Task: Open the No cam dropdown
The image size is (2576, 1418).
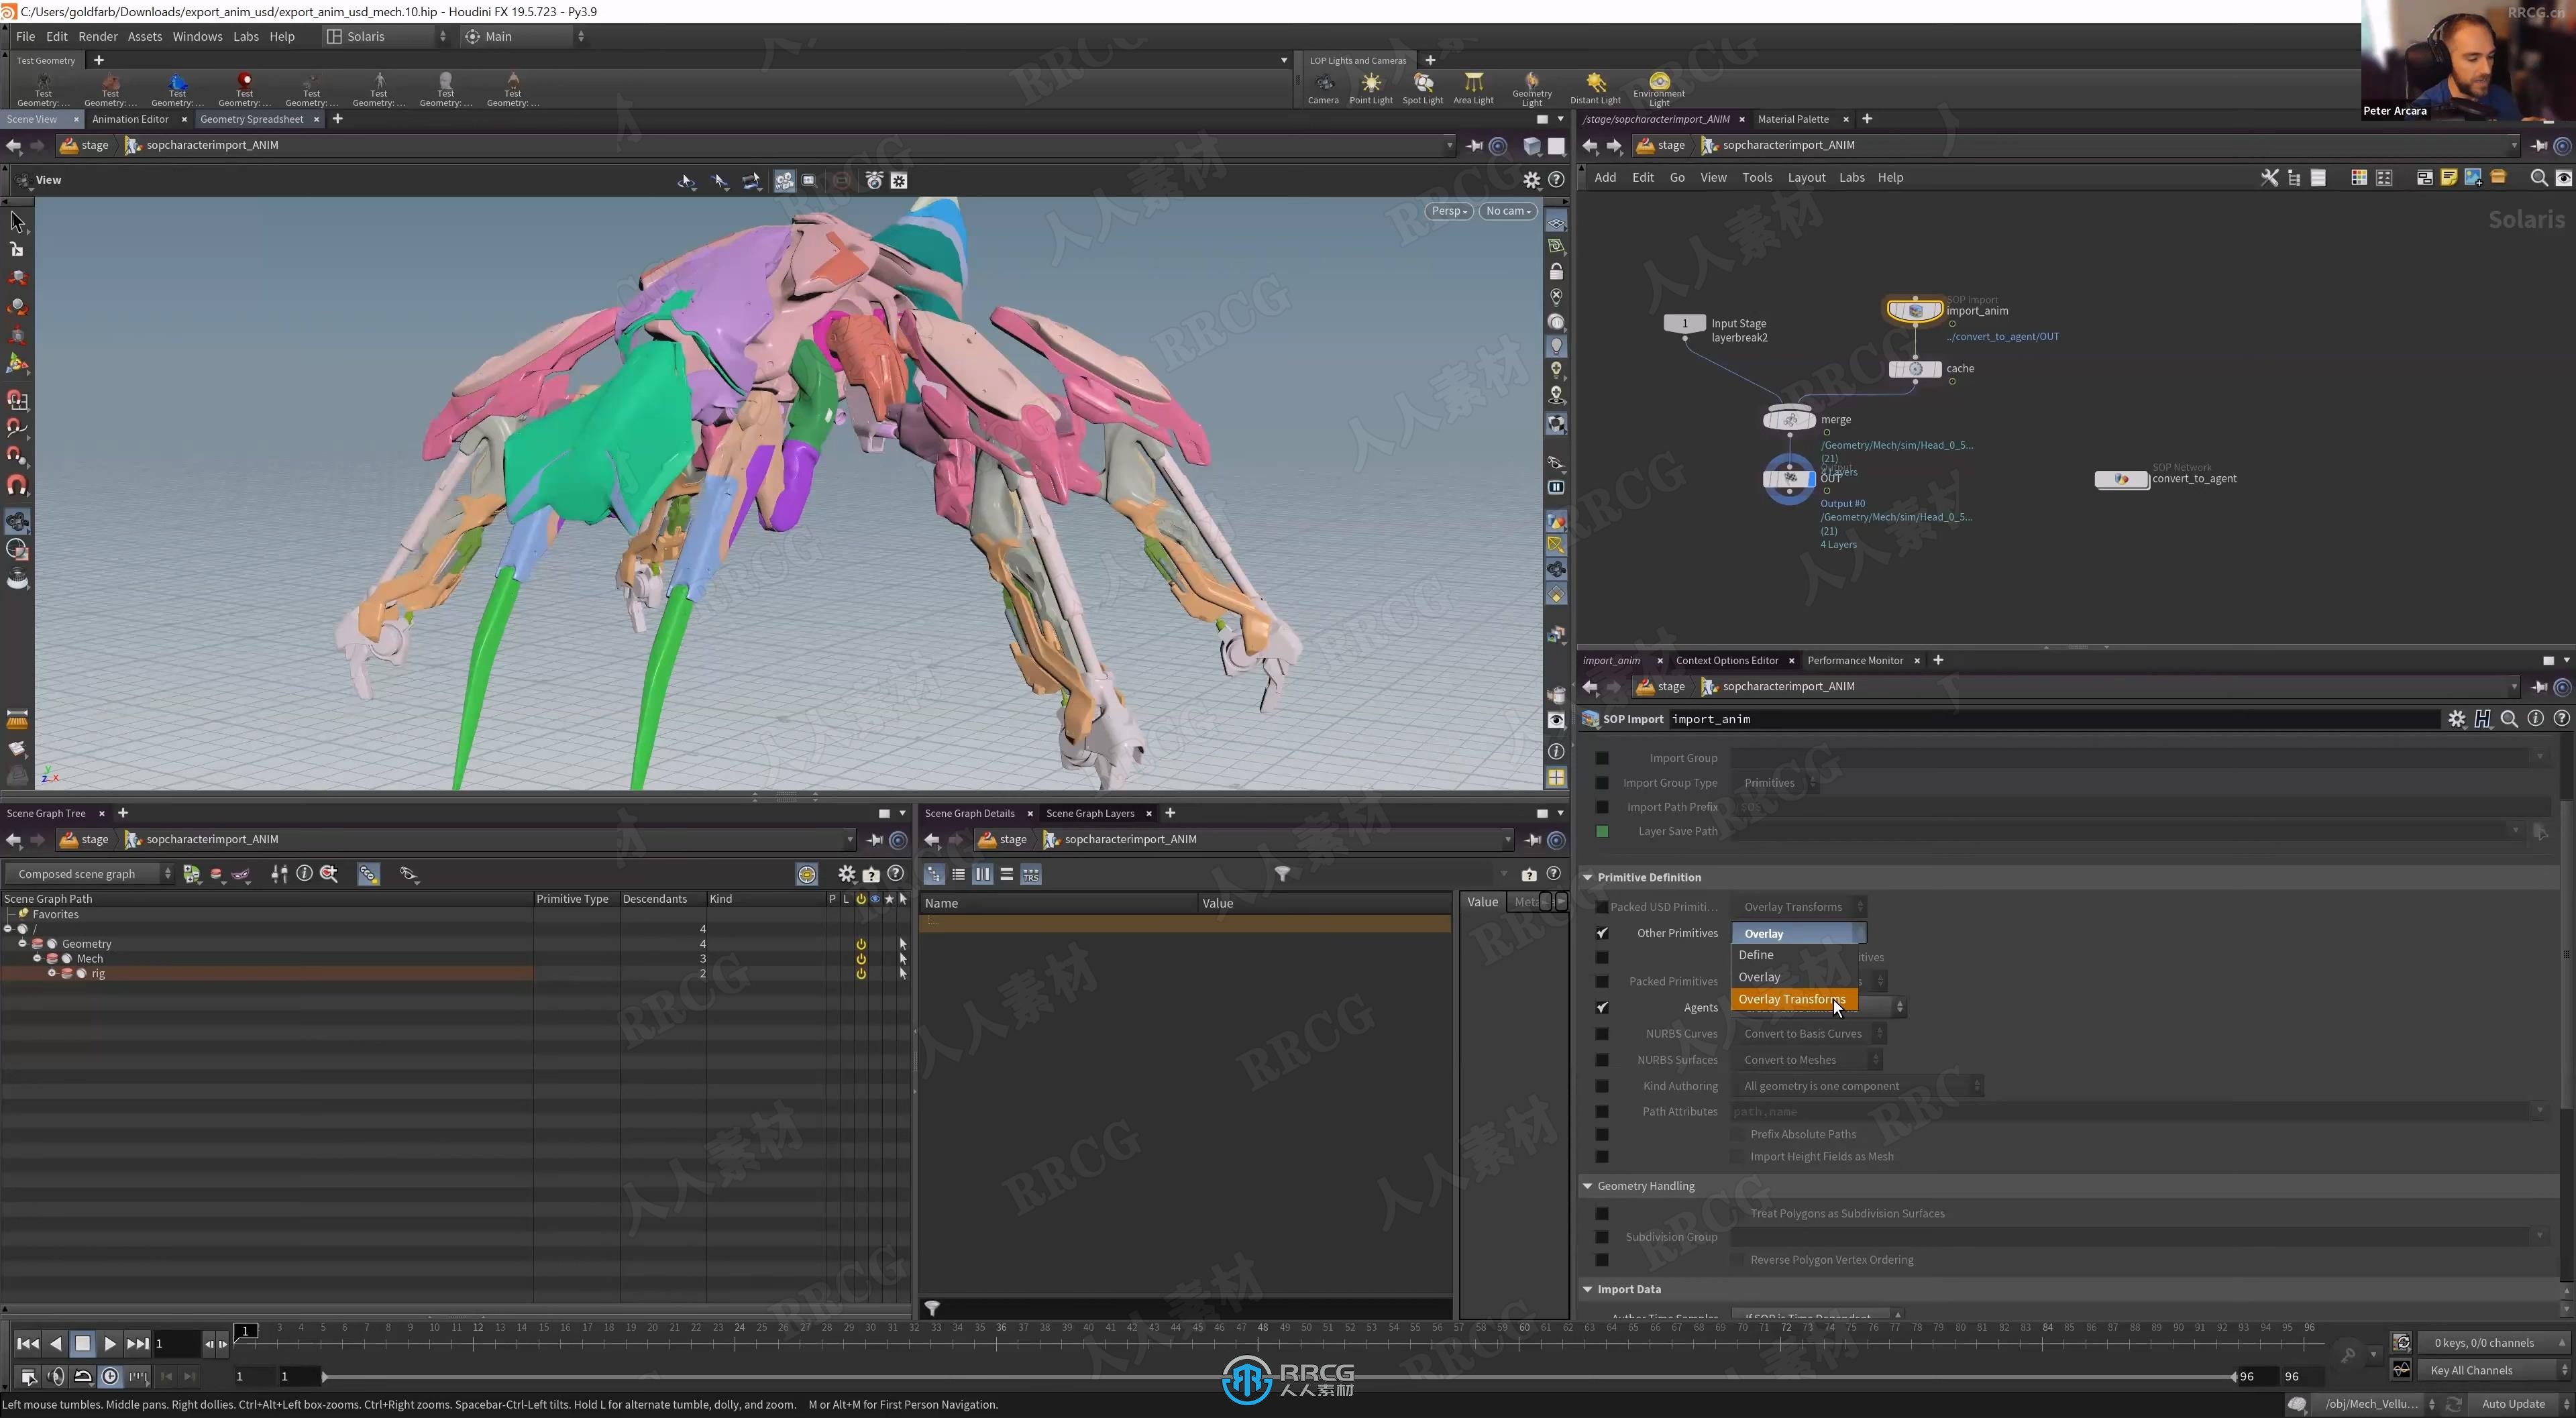Action: (x=1507, y=211)
